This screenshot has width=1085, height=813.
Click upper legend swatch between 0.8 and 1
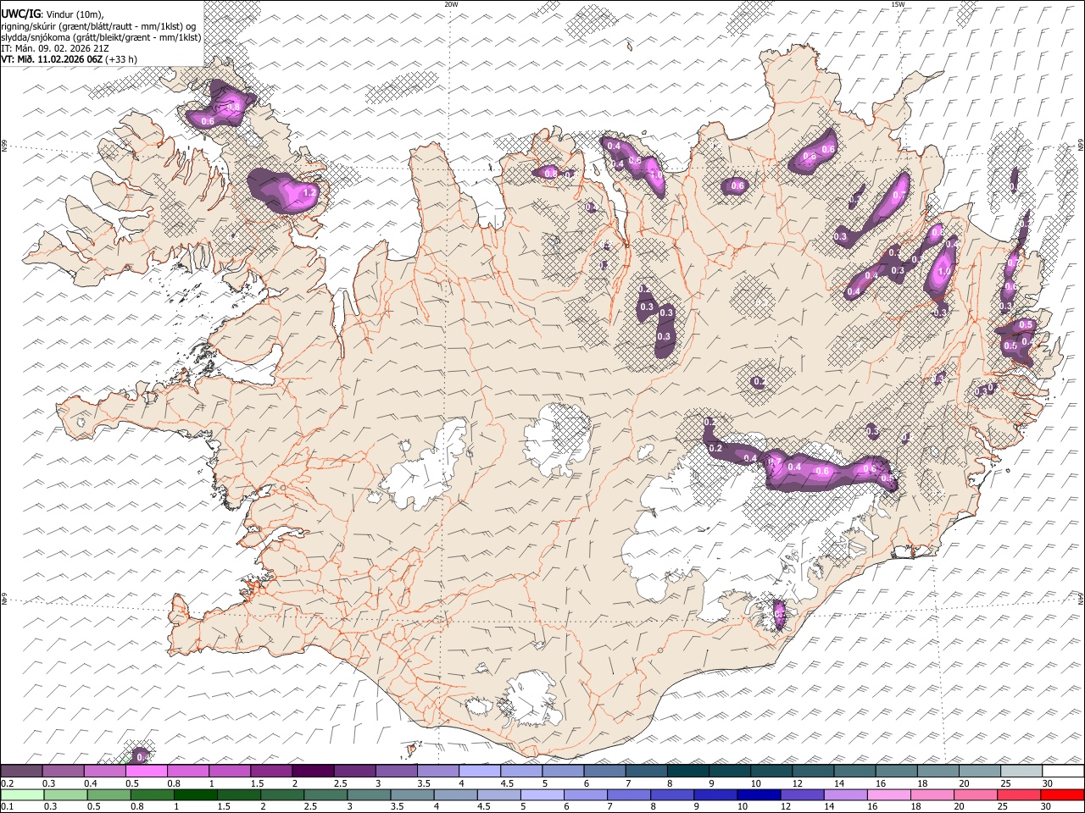(x=187, y=771)
